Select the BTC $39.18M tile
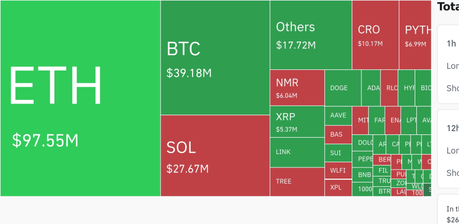The image size is (459, 224). coord(215,58)
